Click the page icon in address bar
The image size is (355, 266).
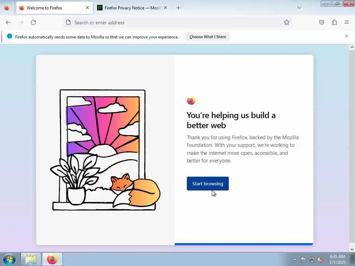coord(68,22)
